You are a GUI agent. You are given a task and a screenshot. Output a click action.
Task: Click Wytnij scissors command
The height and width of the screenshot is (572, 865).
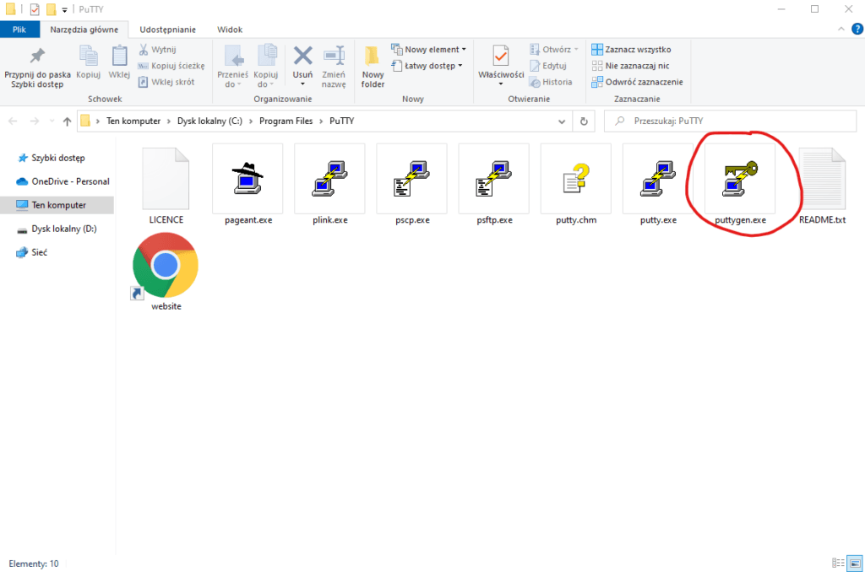[157, 50]
